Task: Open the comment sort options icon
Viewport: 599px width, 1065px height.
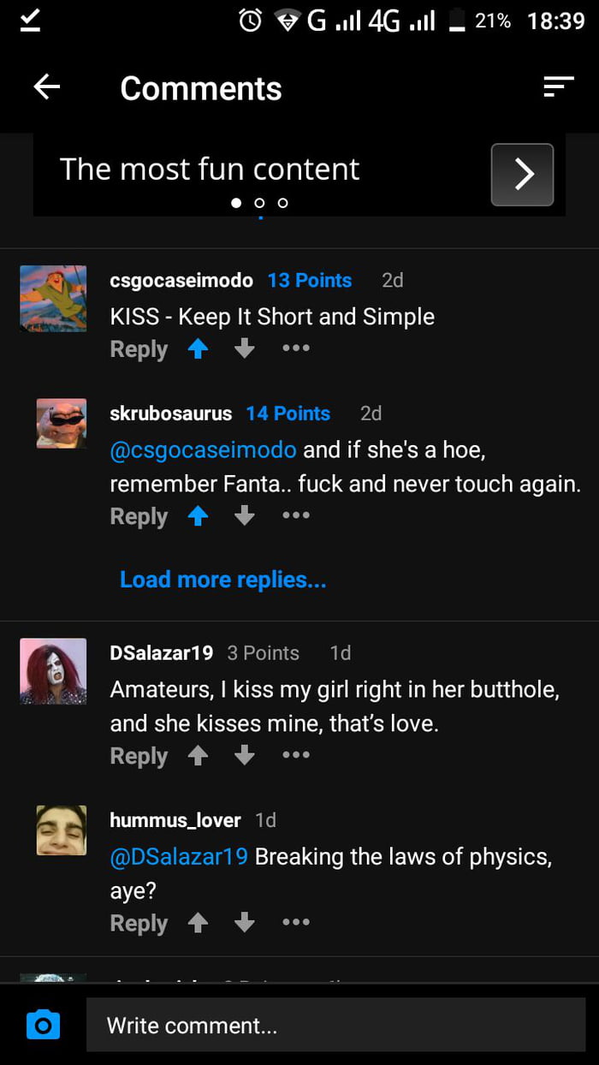Action: pyautogui.click(x=558, y=86)
